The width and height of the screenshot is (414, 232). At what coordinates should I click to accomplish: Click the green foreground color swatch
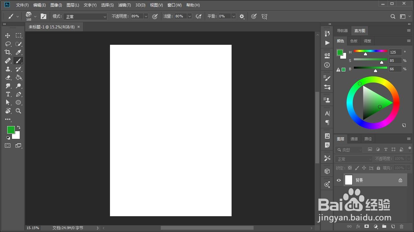[x=11, y=130]
